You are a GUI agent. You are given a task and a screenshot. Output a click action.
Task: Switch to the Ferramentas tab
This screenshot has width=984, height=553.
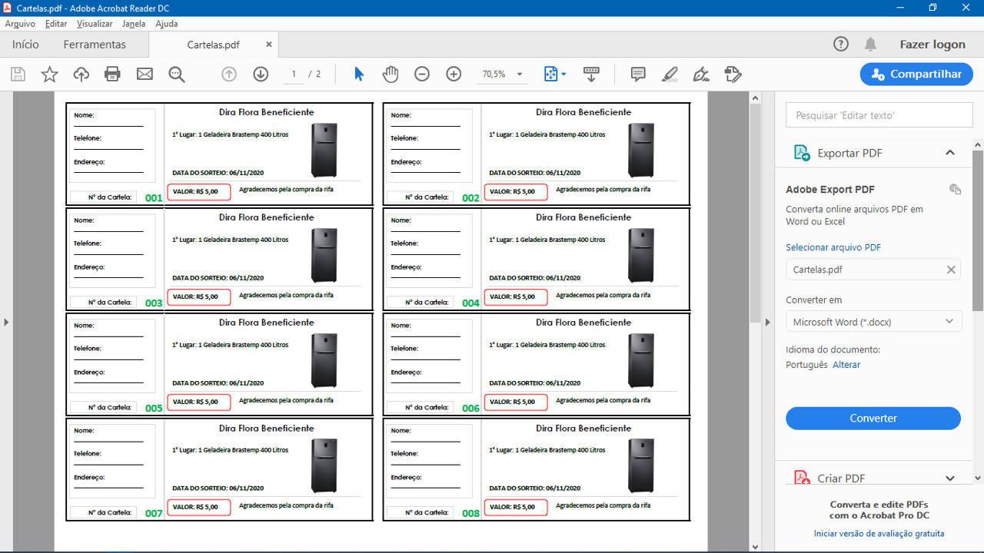click(x=95, y=45)
